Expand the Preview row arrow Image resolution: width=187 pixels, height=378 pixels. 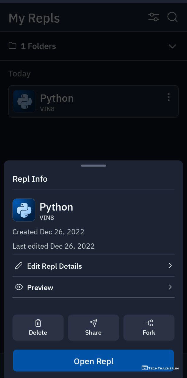tap(170, 287)
